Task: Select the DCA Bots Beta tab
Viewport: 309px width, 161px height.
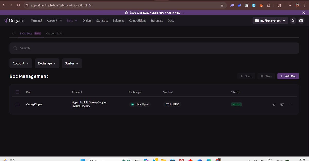Action: point(30,33)
